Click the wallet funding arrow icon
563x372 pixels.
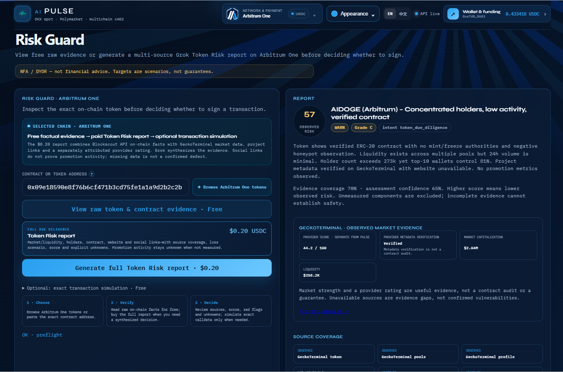[453, 14]
